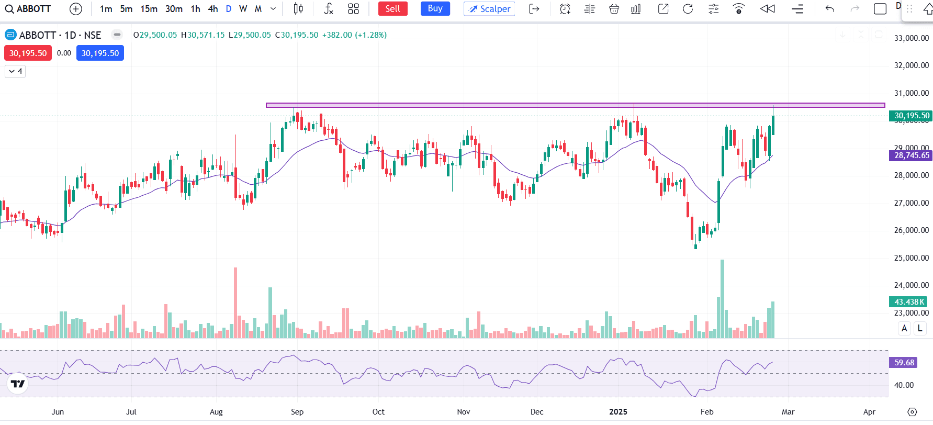Screen dimensions: 933x425
Task: Click the 0.00 spread value
Action: point(64,53)
